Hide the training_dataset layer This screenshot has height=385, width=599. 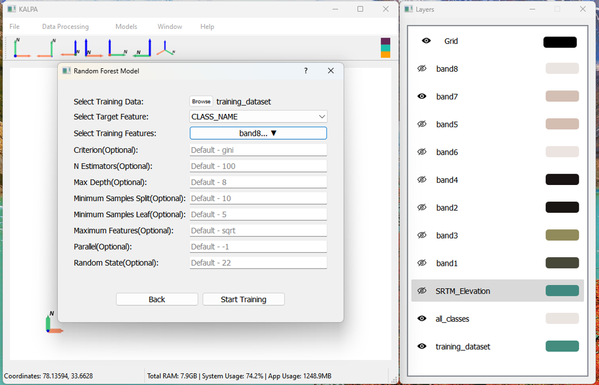point(422,346)
